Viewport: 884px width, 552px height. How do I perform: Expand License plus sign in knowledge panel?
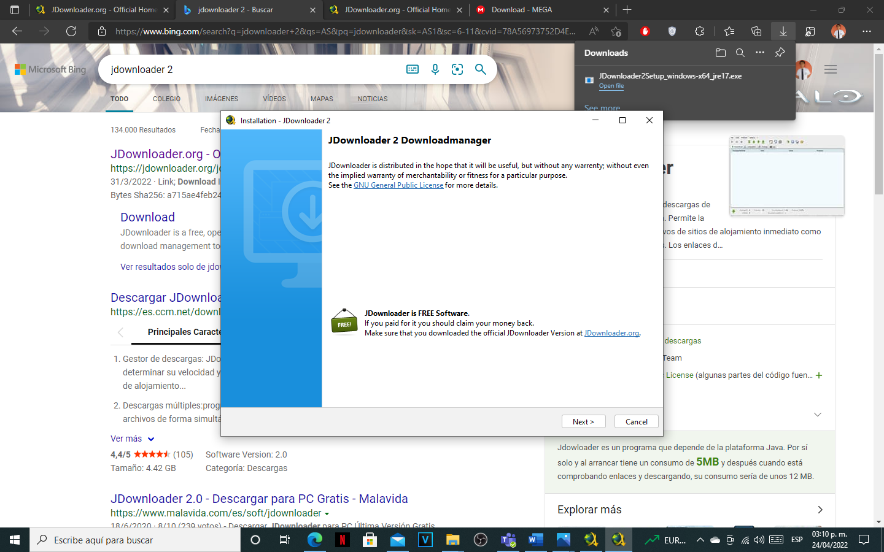point(819,375)
